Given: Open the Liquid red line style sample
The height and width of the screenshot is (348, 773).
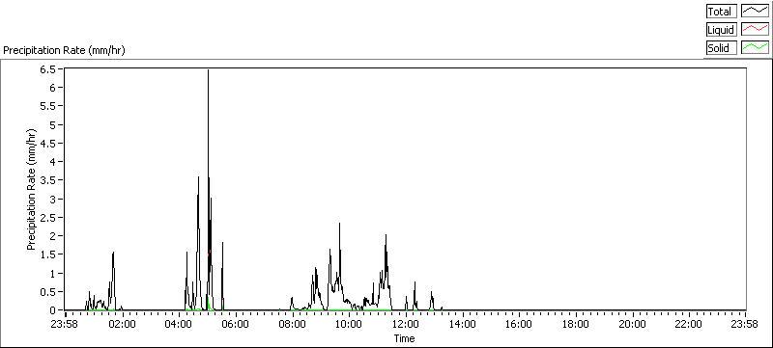Looking at the screenshot, I should pos(755,30).
